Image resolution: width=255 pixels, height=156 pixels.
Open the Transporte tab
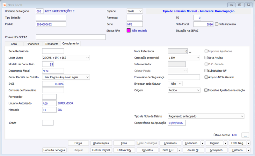[x=52, y=44]
